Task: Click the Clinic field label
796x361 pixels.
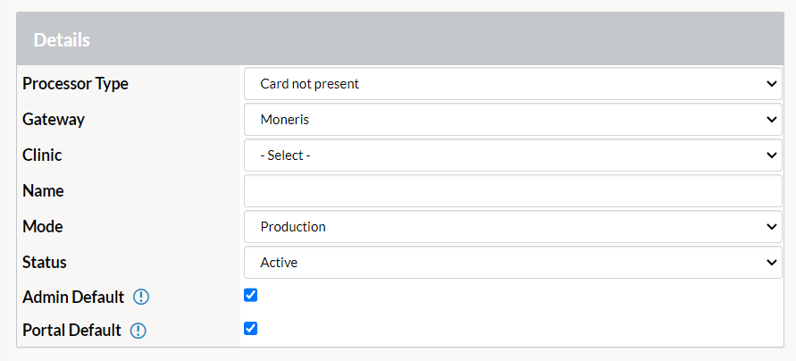Action: (42, 155)
